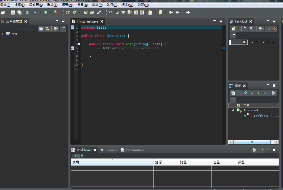Sort Problems by 說明 column header

coord(112,162)
